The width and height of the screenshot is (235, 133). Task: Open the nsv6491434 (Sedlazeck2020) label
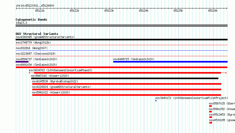point(36,65)
